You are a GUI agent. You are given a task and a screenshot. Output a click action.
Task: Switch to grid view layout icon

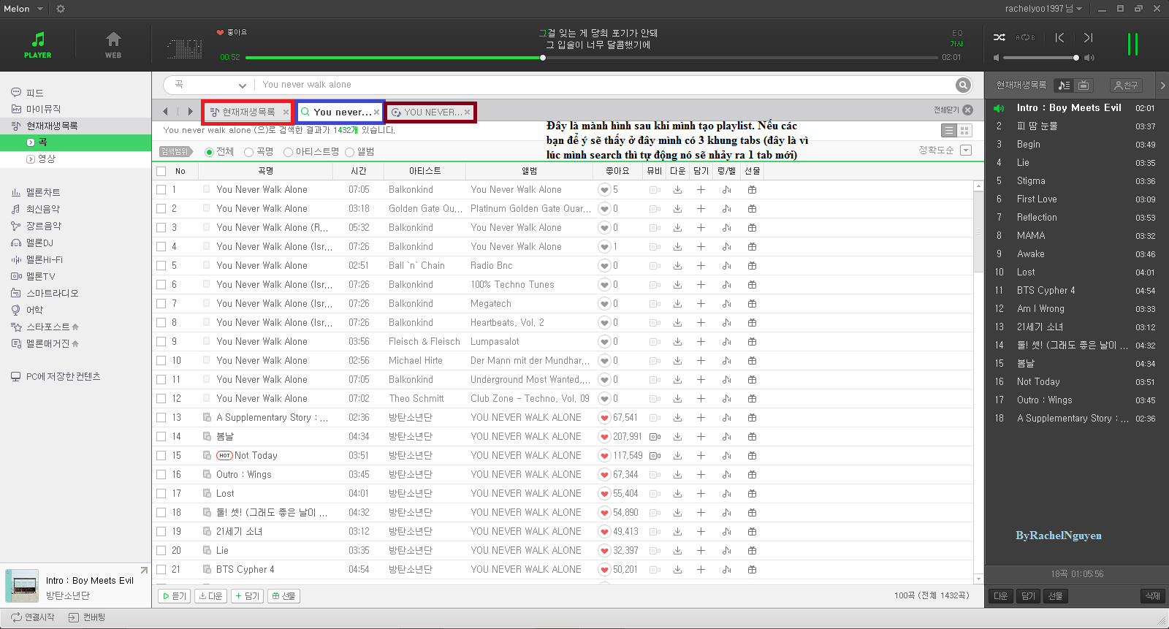click(964, 130)
